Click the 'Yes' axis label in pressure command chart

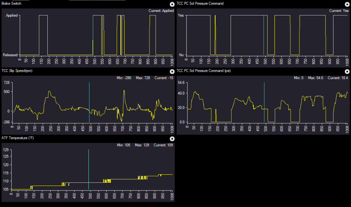click(181, 15)
